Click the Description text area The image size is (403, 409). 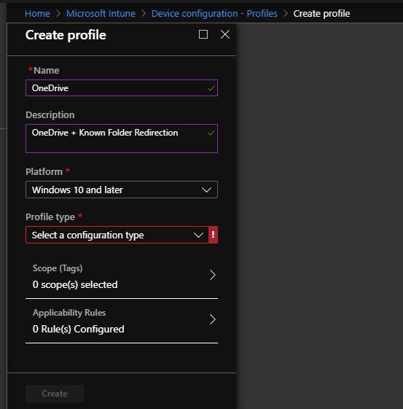[x=122, y=139]
